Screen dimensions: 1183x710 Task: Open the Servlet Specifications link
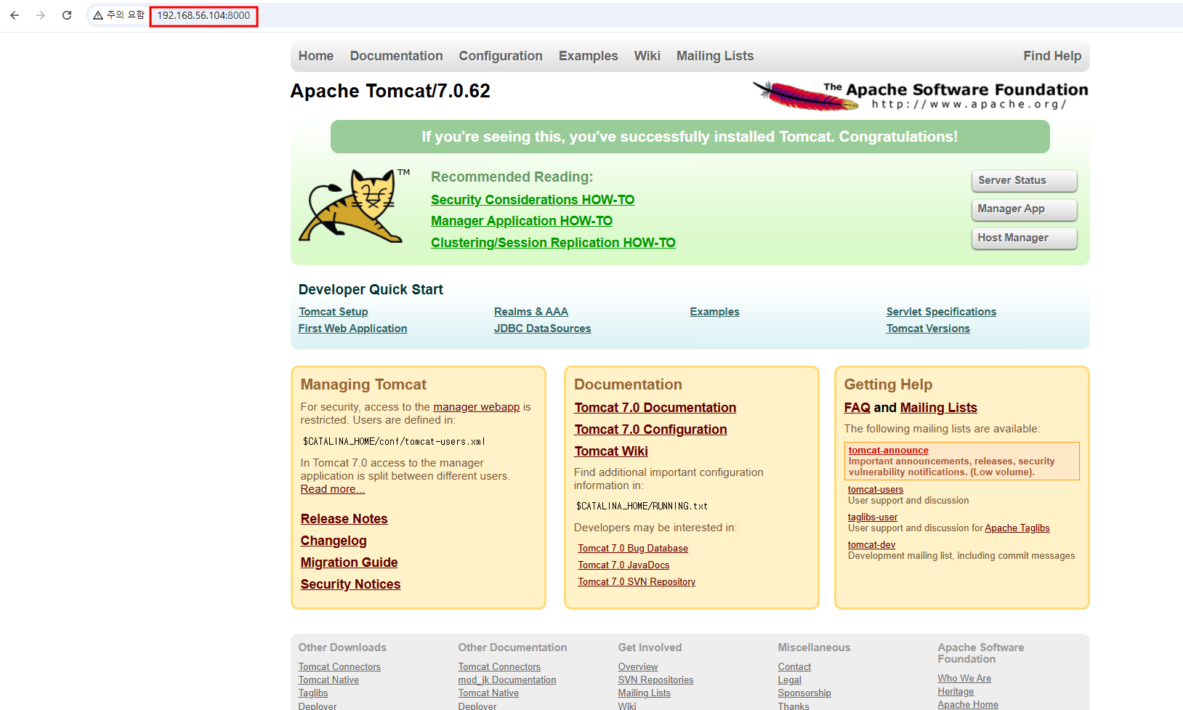coord(941,312)
